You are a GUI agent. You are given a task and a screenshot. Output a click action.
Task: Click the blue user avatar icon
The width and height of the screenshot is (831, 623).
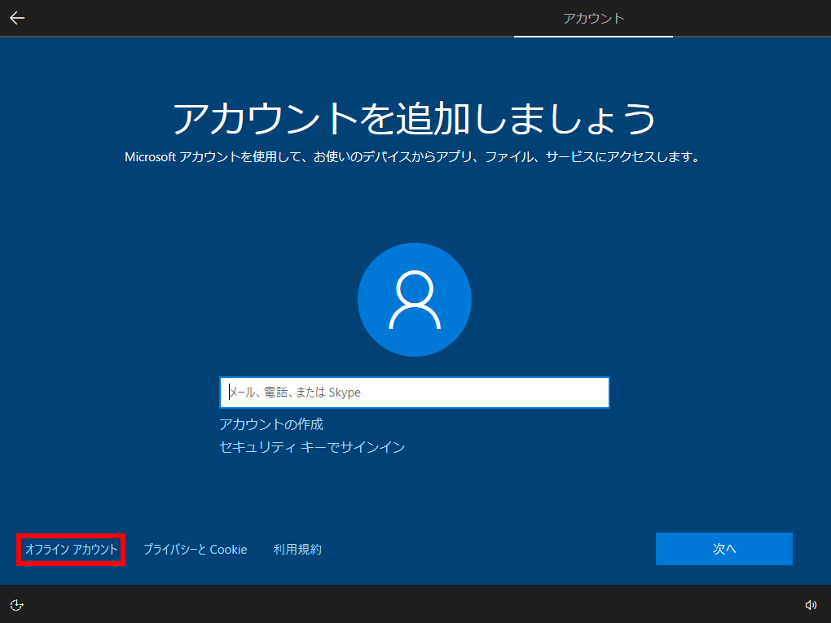point(415,300)
